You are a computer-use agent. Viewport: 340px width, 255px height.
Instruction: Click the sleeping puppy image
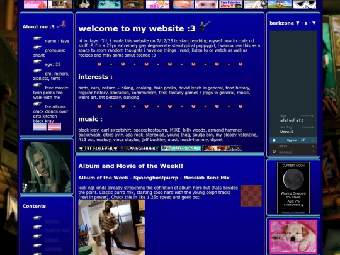(293, 237)
